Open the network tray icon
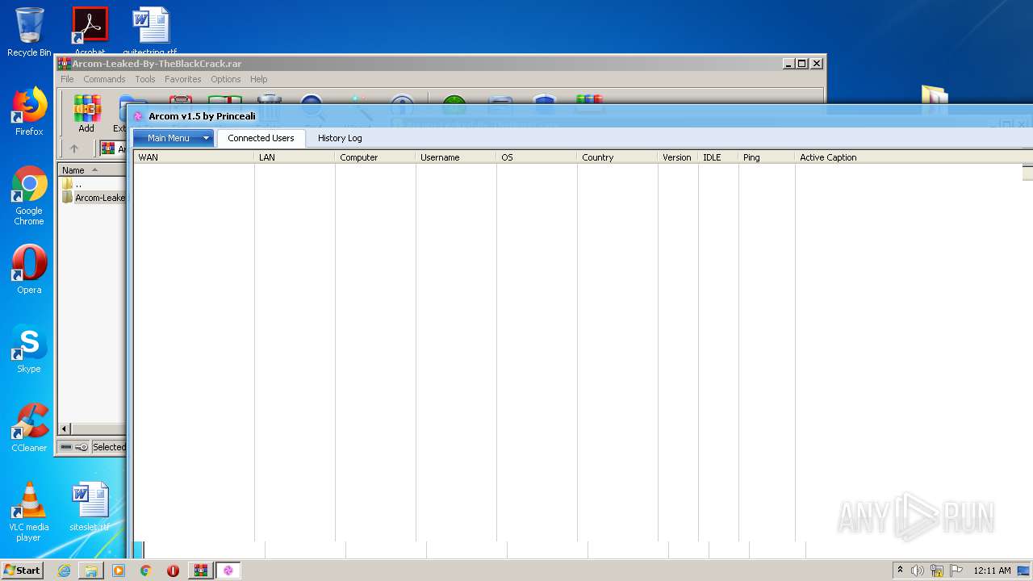The height and width of the screenshot is (581, 1033). 937,571
